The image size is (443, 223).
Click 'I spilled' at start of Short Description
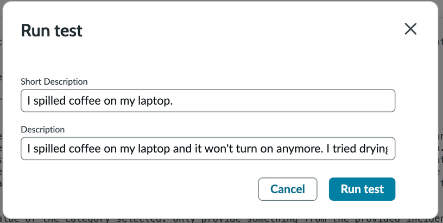[45, 101]
